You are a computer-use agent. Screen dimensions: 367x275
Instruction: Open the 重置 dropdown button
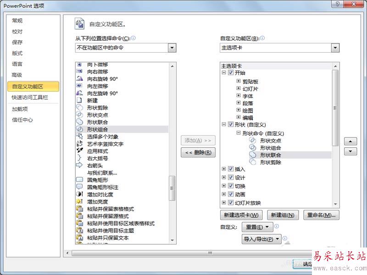(257, 227)
